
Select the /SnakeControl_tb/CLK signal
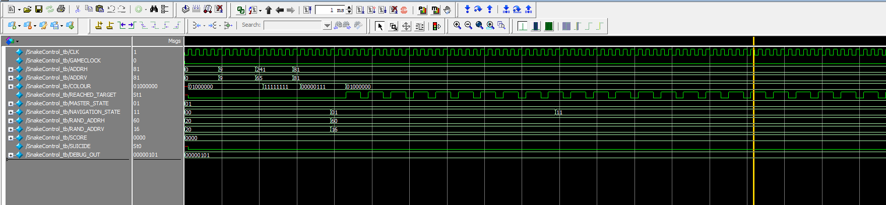pos(52,52)
